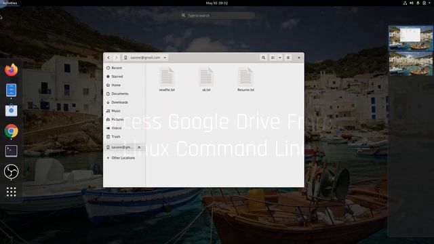This screenshot has width=434, height=244.
Task: Open view options dropdown arrow
Action: tap(279, 58)
